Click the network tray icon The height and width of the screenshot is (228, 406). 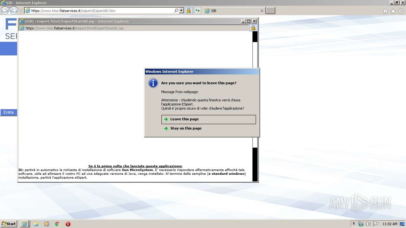[361, 224]
